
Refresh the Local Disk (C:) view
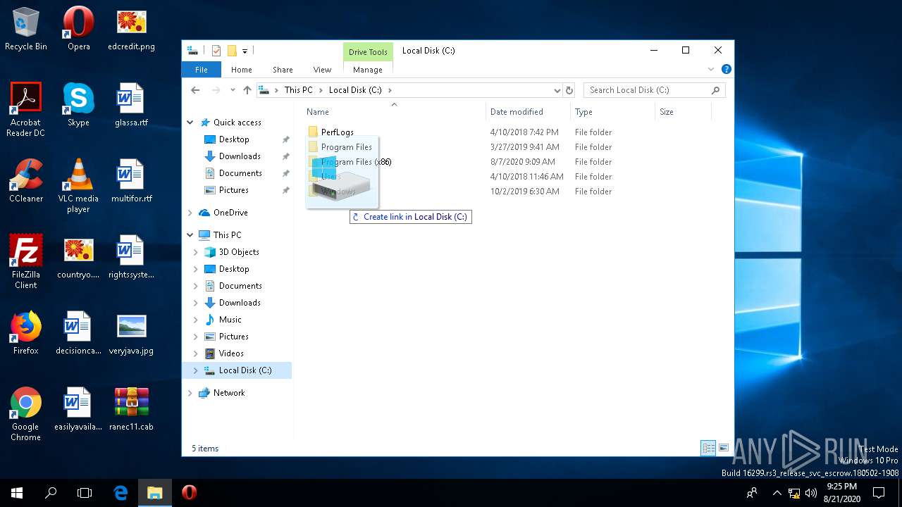click(569, 90)
